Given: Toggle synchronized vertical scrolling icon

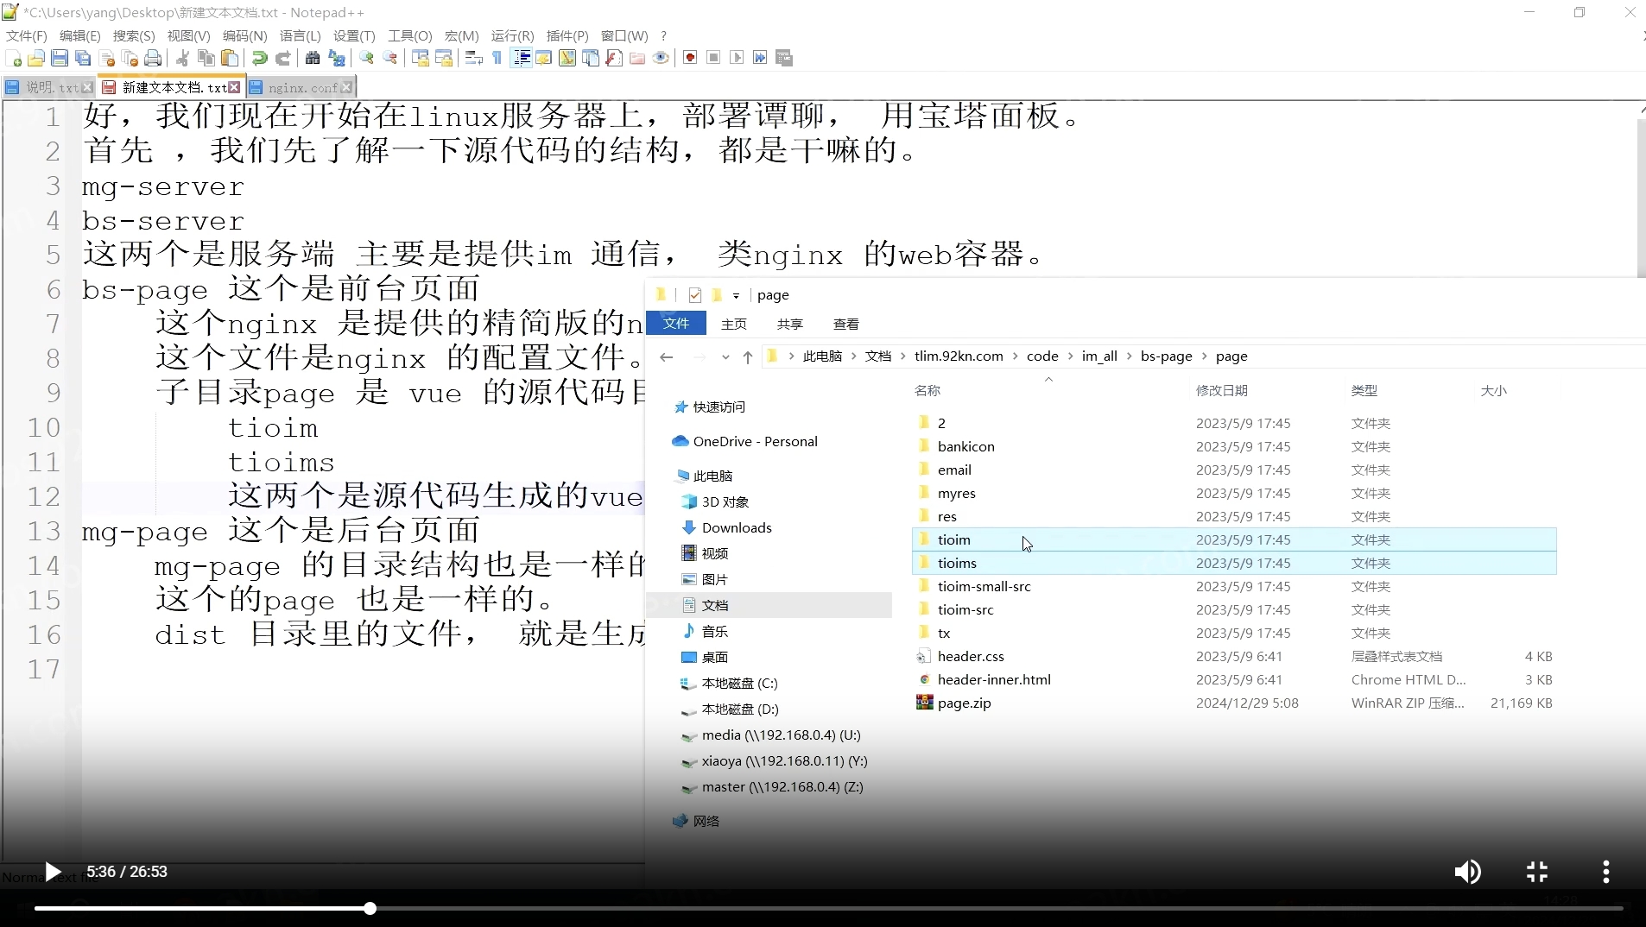Looking at the screenshot, I should 421,58.
